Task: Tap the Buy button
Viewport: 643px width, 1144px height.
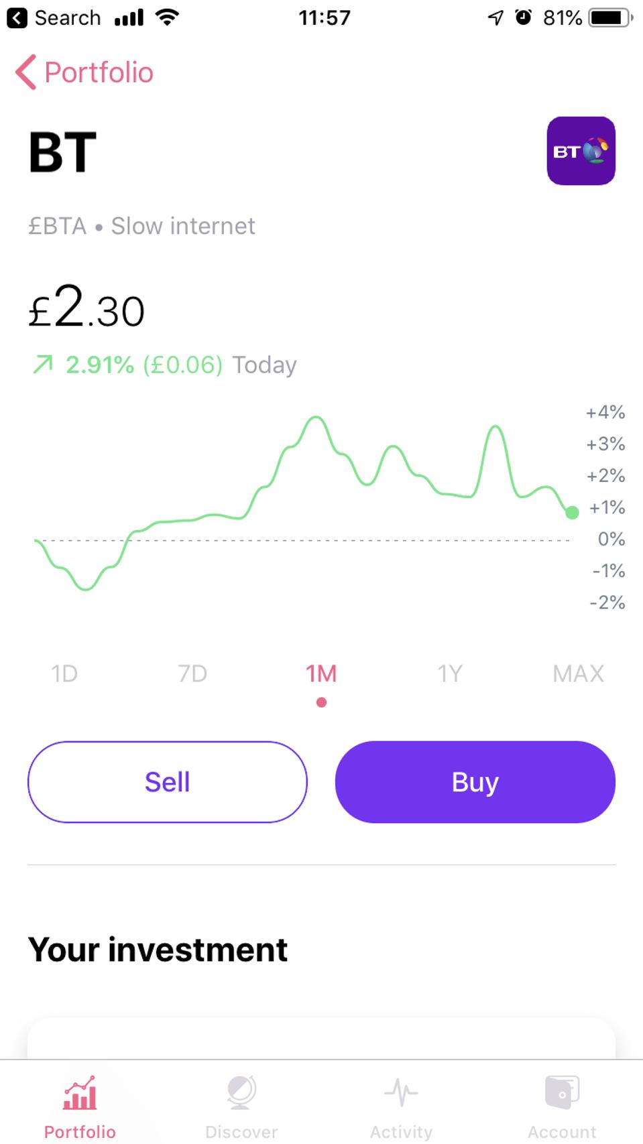Action: coord(475,781)
